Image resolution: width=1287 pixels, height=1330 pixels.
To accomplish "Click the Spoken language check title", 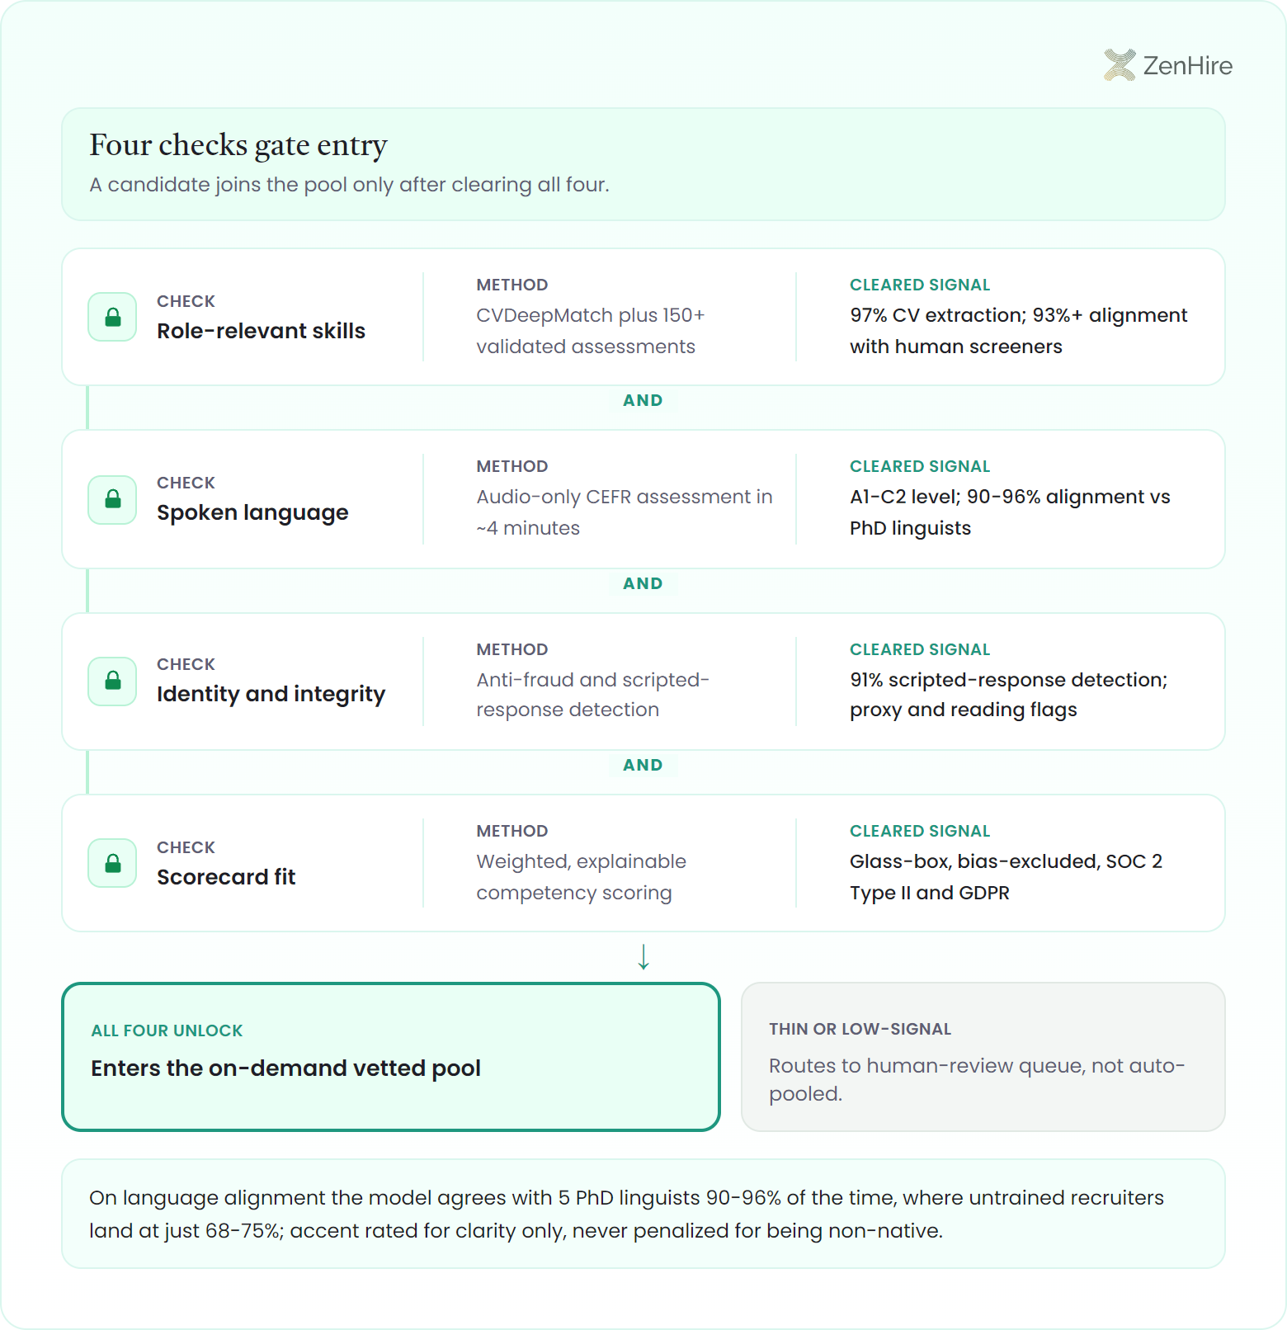I will [252, 512].
